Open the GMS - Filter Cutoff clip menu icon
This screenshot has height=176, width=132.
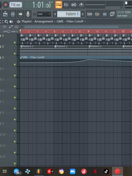pos(21,57)
